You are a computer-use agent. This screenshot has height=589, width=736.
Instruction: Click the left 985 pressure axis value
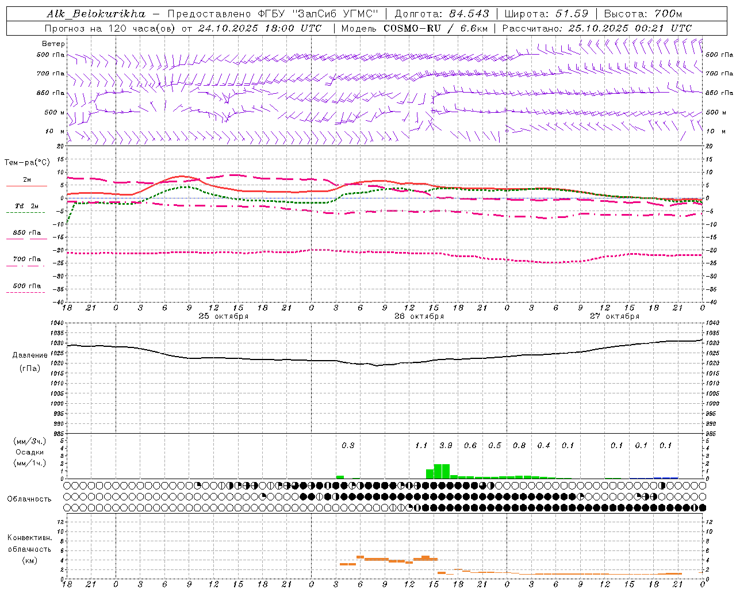pos(59,434)
